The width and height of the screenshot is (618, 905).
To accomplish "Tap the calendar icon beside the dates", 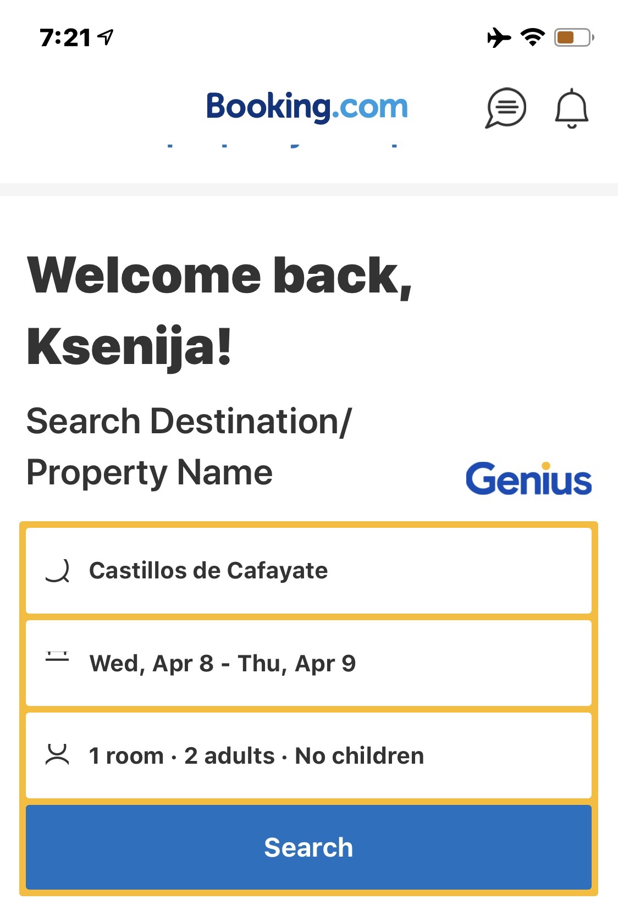I will point(57,658).
